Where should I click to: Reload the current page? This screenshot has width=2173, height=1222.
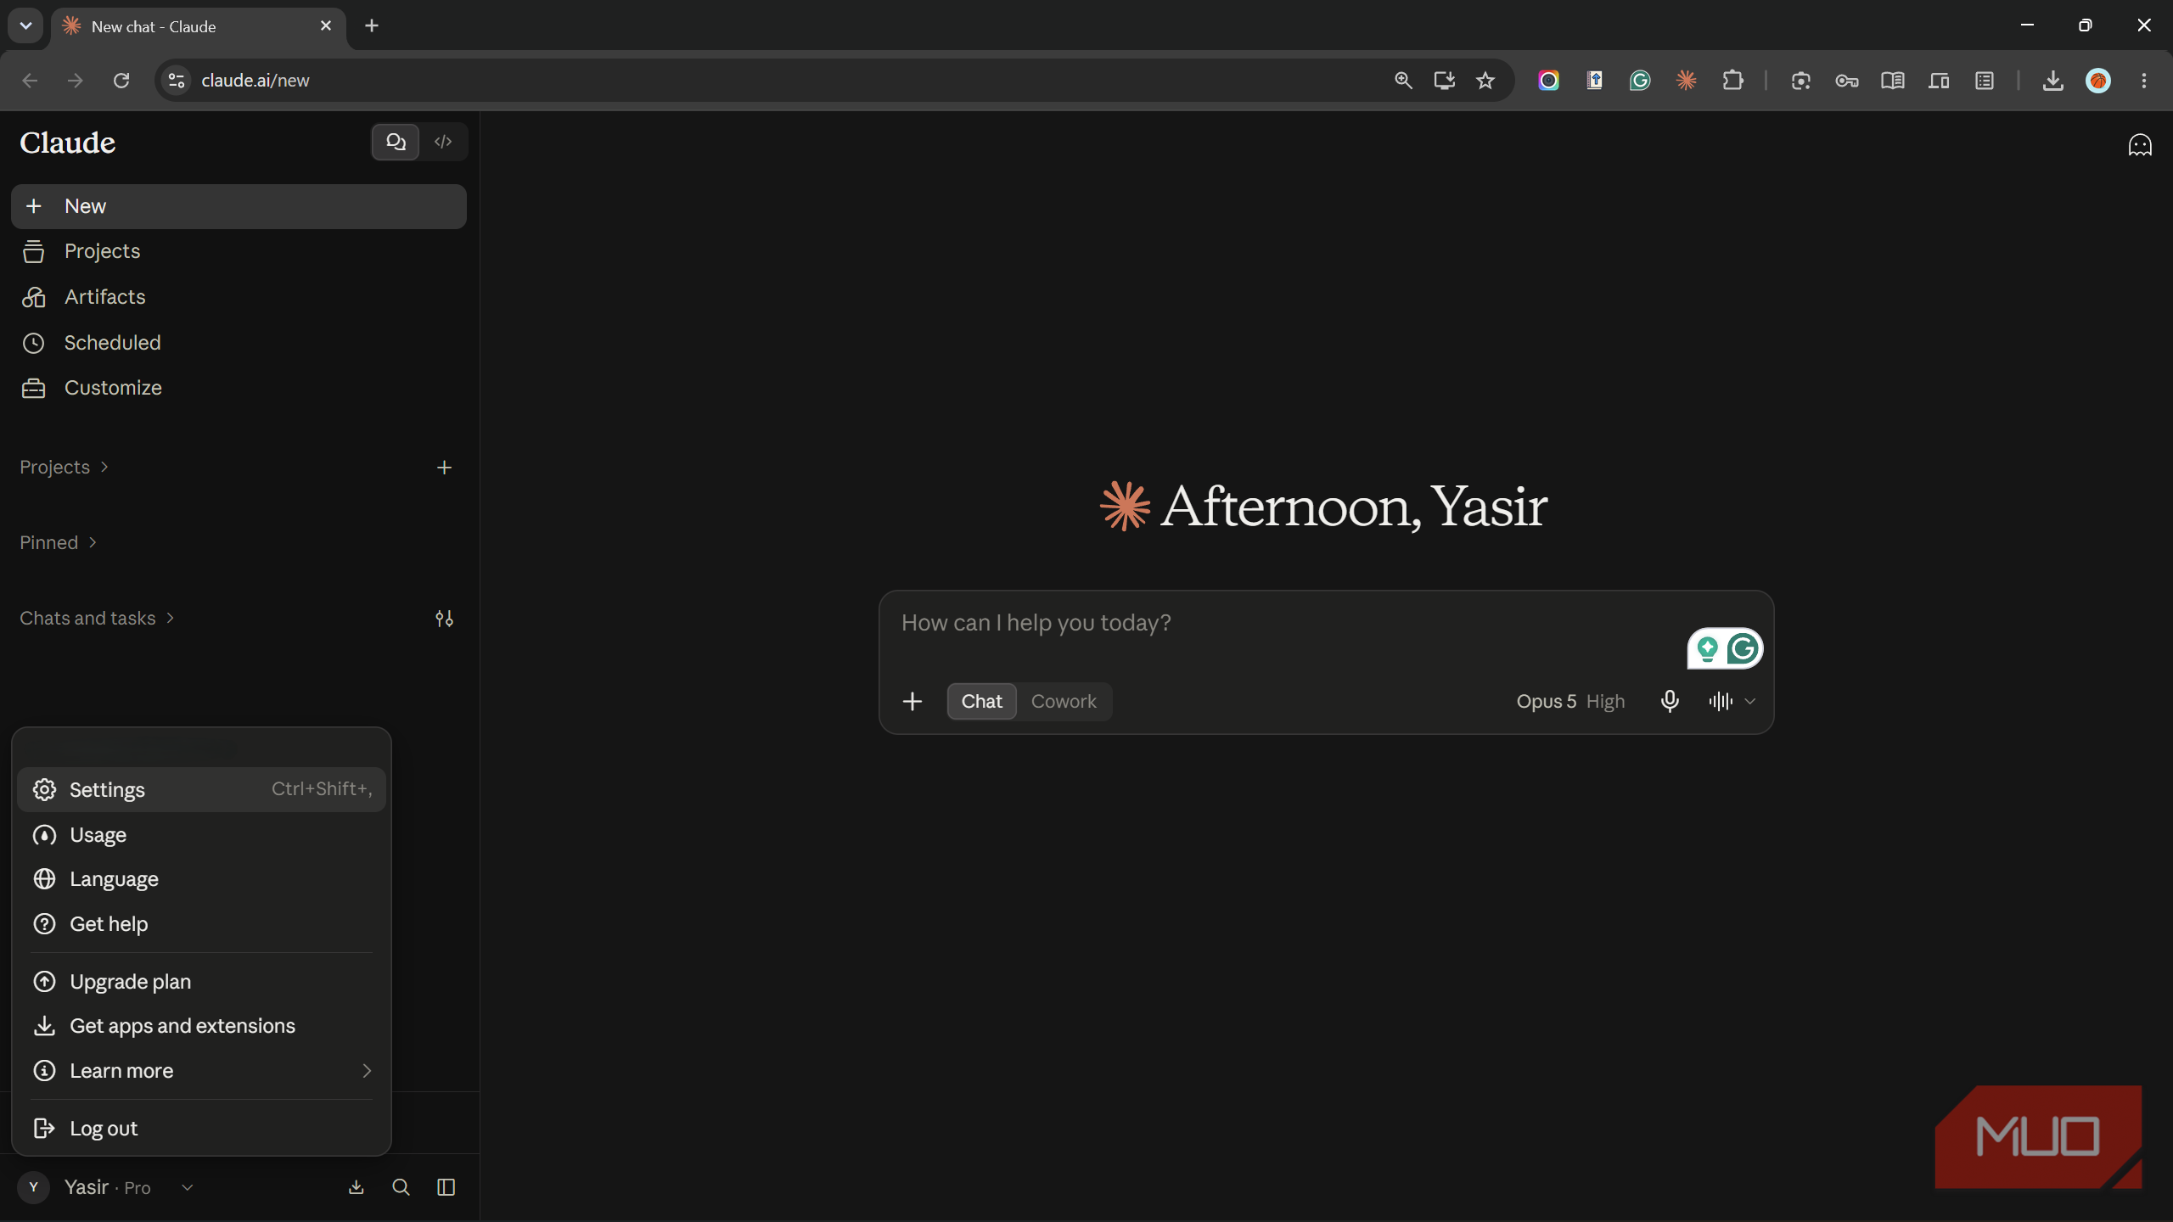coord(121,81)
